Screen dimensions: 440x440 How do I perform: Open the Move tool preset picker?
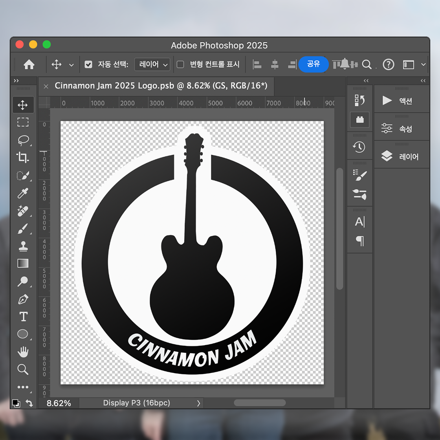click(x=72, y=65)
